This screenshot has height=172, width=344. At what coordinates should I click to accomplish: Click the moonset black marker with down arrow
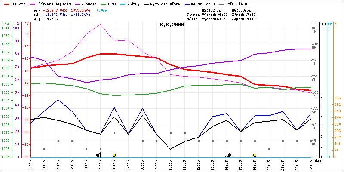click(x=229, y=154)
